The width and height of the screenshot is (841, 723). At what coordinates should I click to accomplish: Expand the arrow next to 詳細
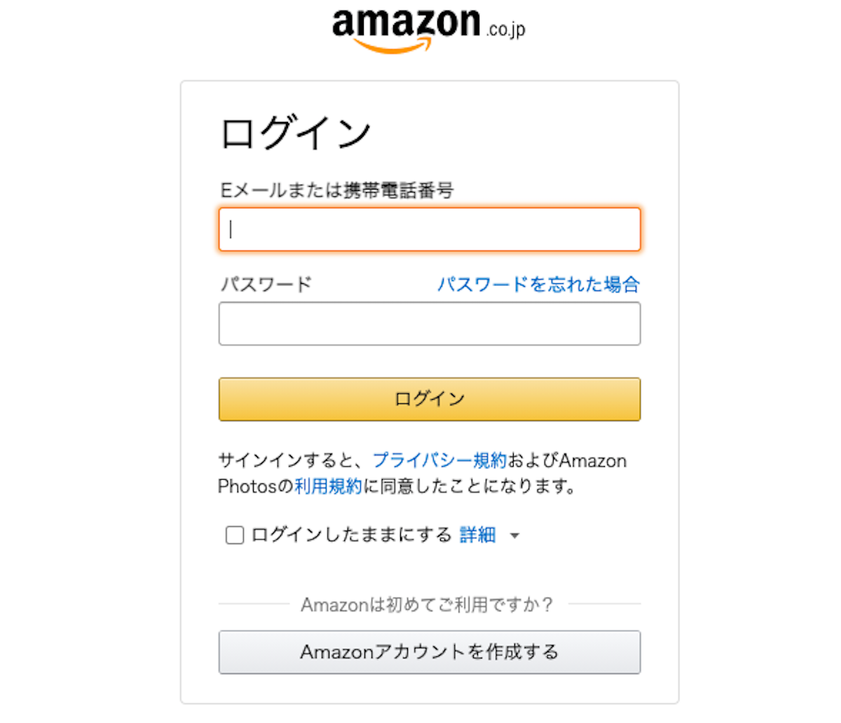click(515, 536)
